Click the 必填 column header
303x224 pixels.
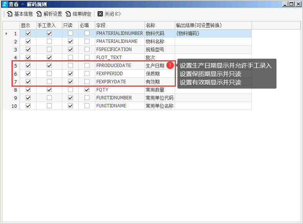(87, 25)
